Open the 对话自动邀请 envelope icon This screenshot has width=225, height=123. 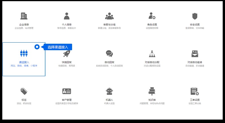pyautogui.click(x=195, y=54)
